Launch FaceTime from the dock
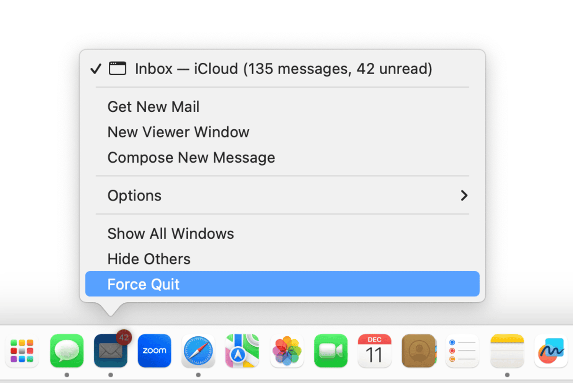 331,351
